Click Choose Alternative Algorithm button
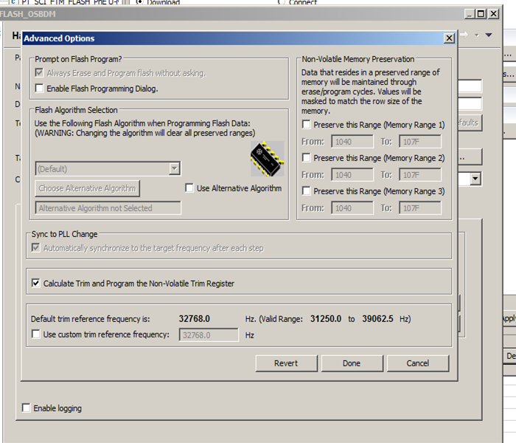Image resolution: width=516 pixels, height=443 pixels. click(x=87, y=188)
